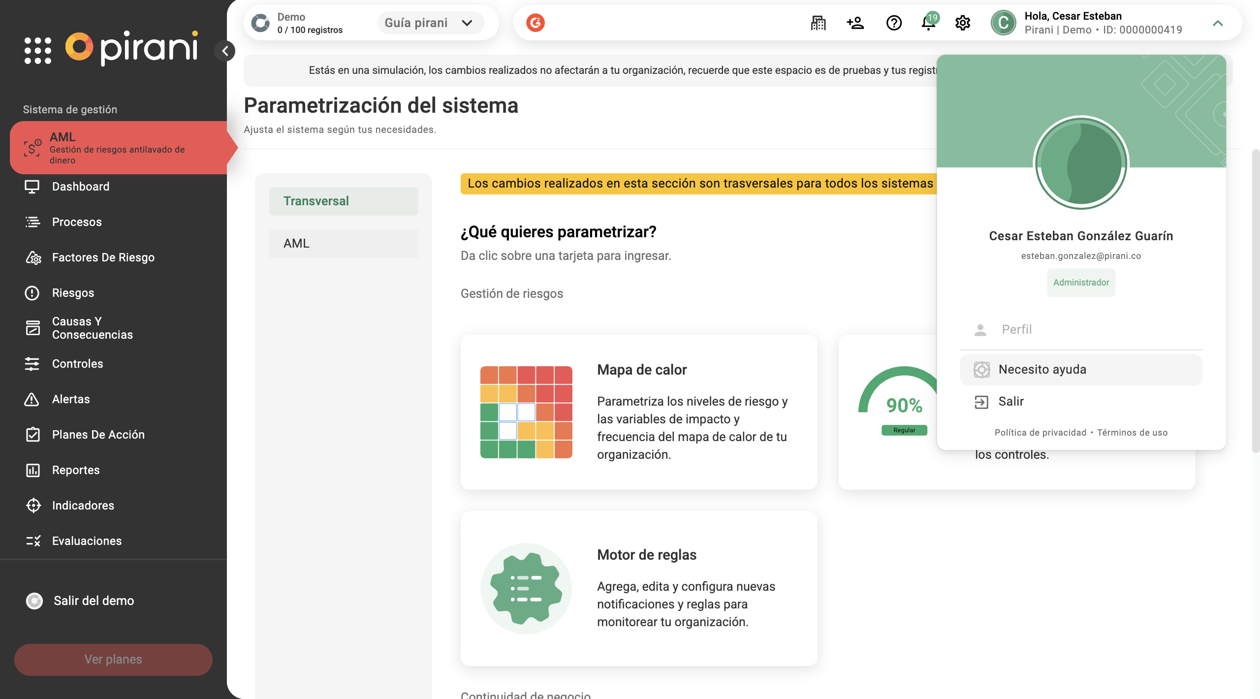
Task: Click the Ver planes button
Action: pyautogui.click(x=113, y=659)
